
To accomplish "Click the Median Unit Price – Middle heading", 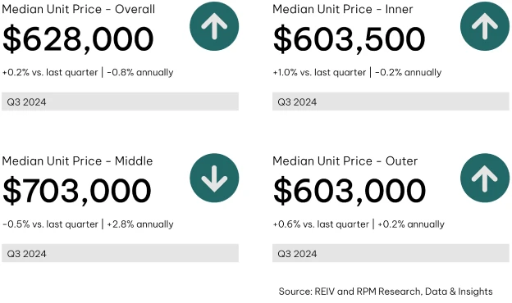I will (x=77, y=161).
